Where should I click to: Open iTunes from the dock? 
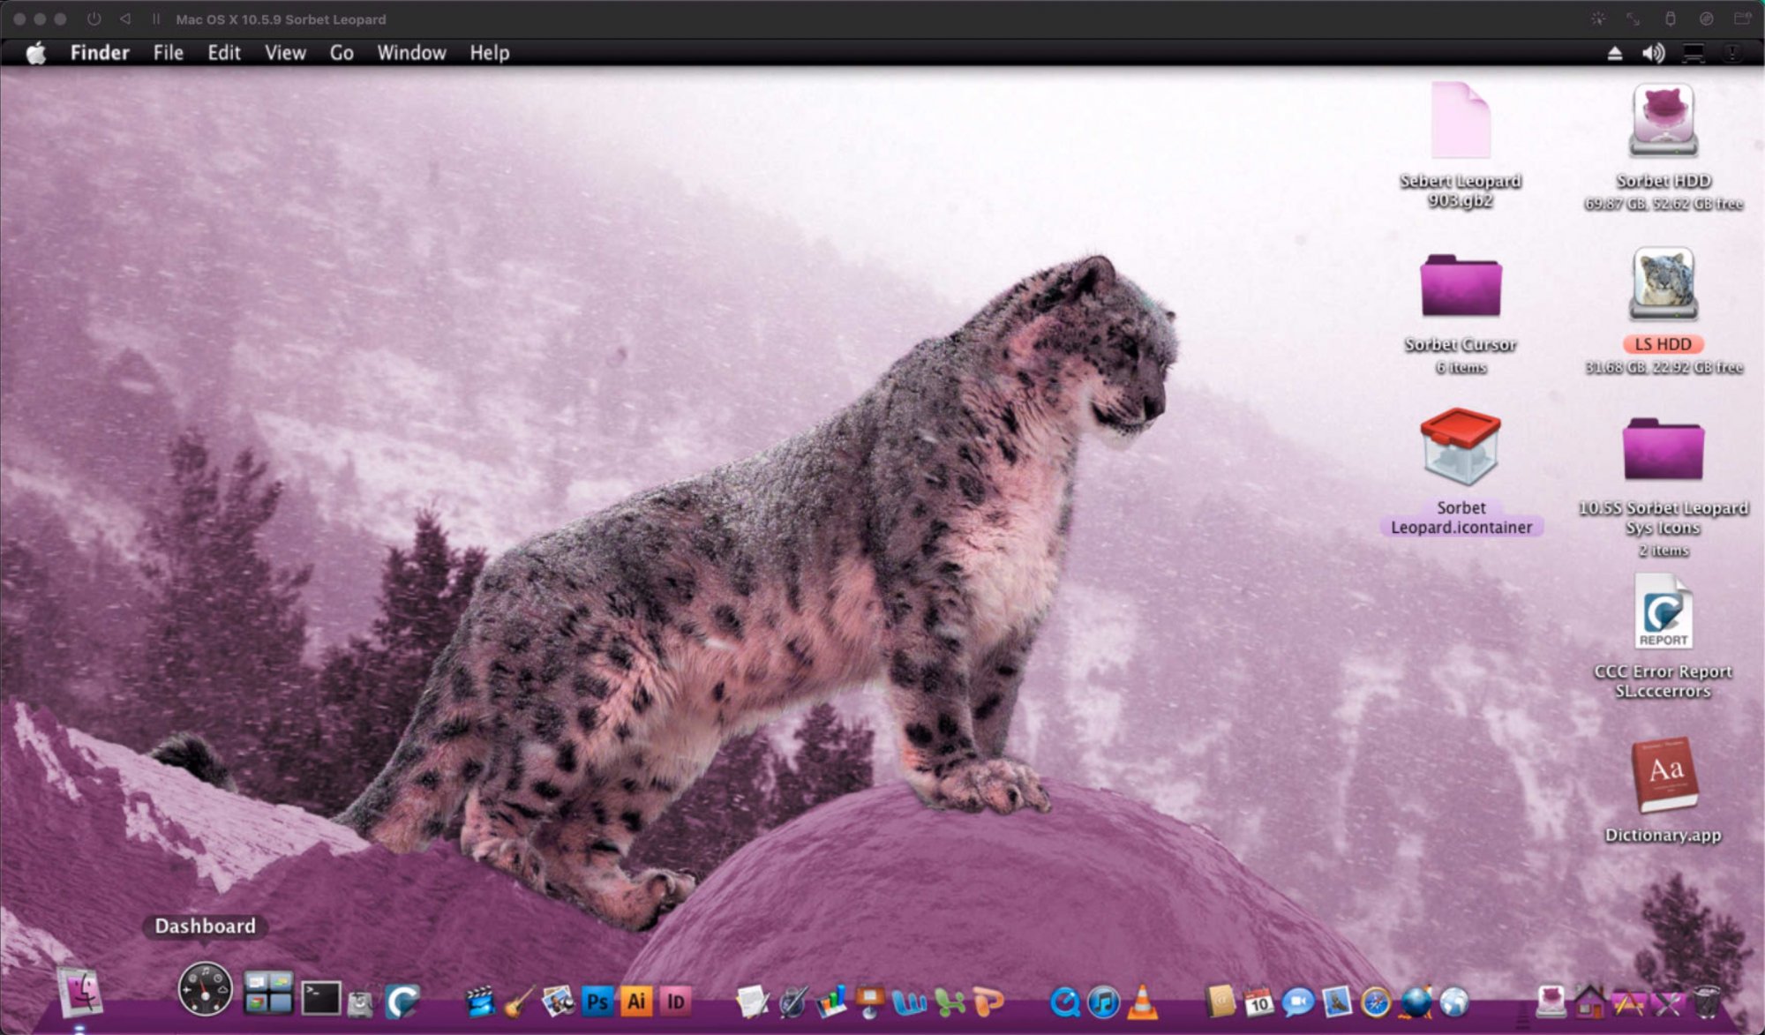(x=1103, y=1001)
